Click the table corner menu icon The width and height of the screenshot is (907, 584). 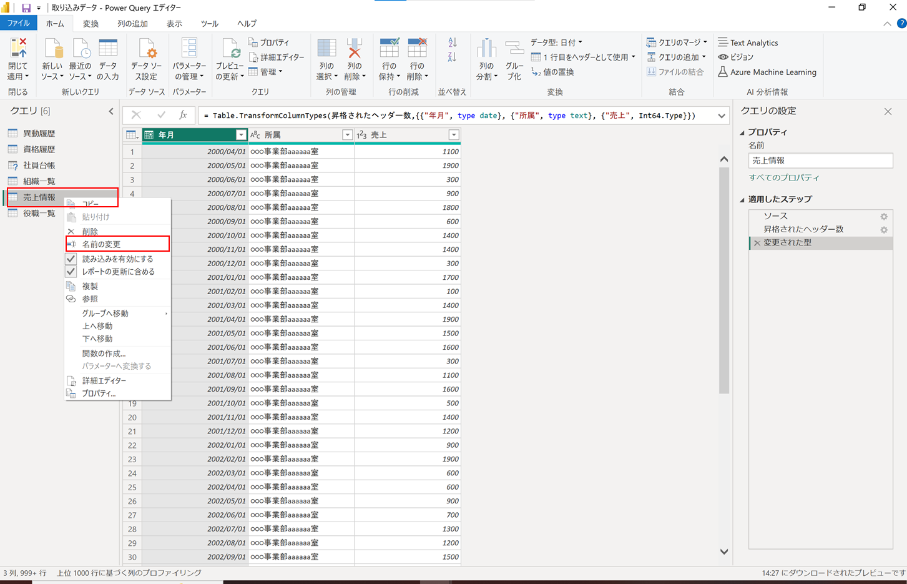132,135
